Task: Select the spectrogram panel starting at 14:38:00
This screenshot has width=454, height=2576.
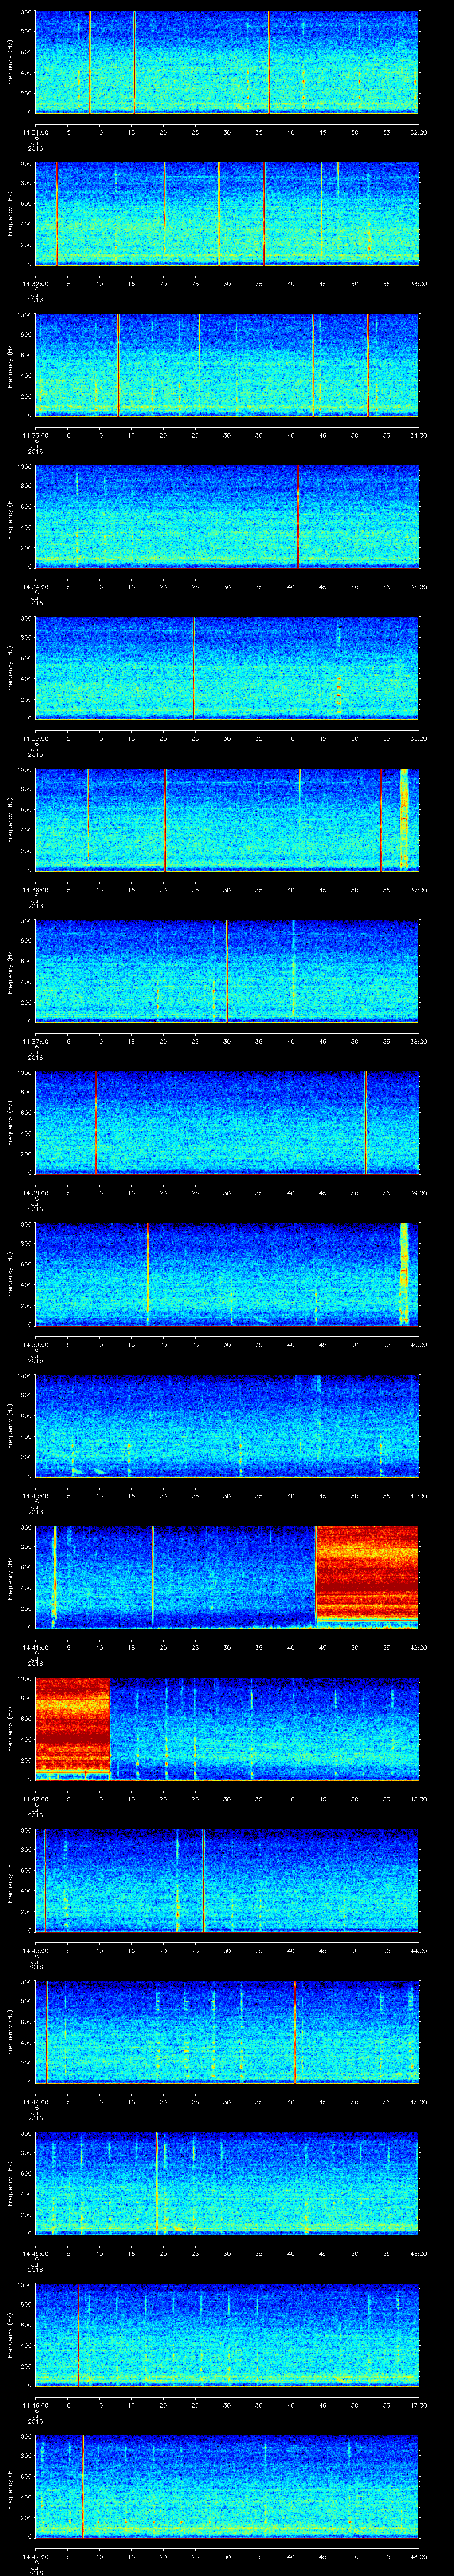Action: coord(227,1122)
